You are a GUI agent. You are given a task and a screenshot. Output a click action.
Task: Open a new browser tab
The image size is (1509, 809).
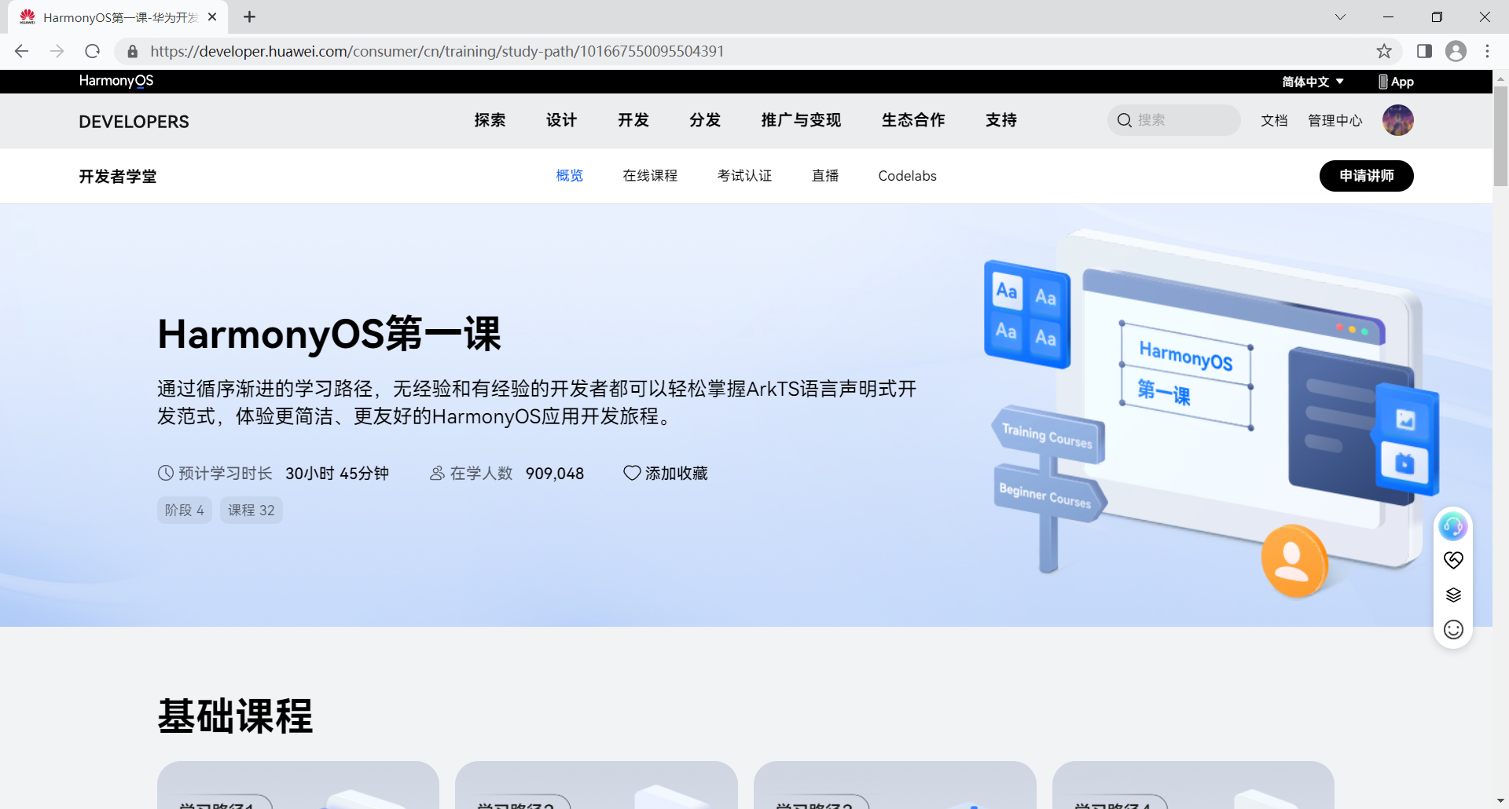coord(250,16)
